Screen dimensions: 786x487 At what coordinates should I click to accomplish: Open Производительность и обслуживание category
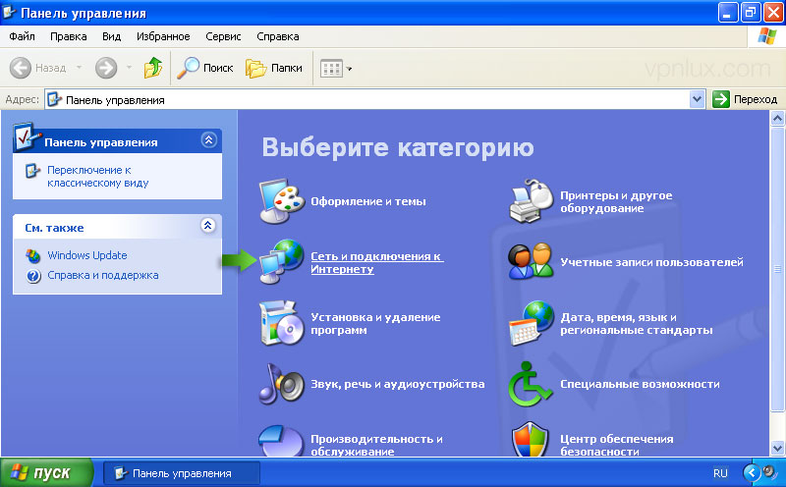tap(376, 445)
